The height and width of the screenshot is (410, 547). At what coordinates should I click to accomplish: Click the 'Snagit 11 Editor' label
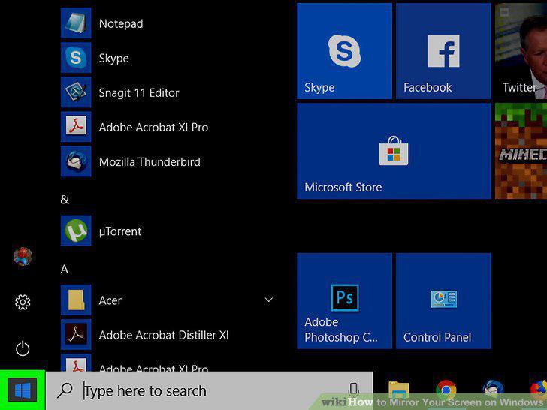pyautogui.click(x=139, y=93)
